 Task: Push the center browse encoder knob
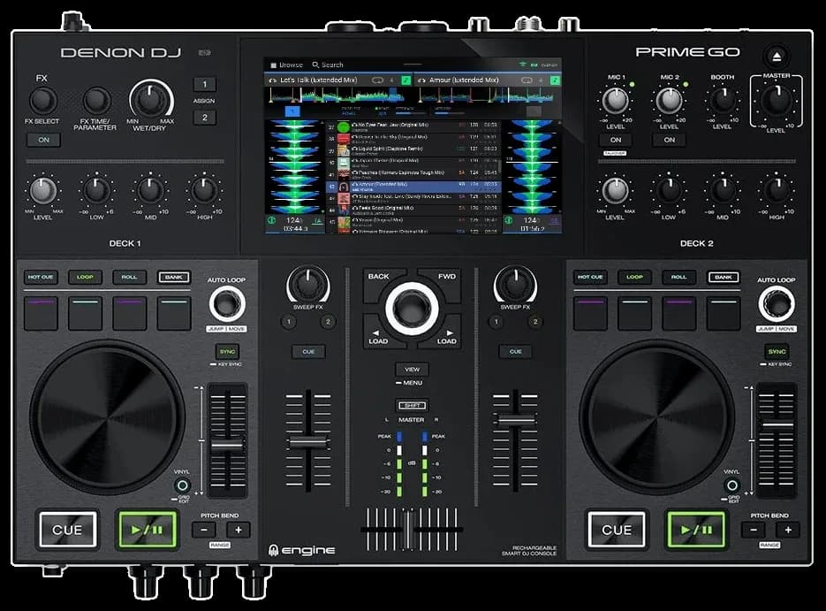click(x=412, y=309)
